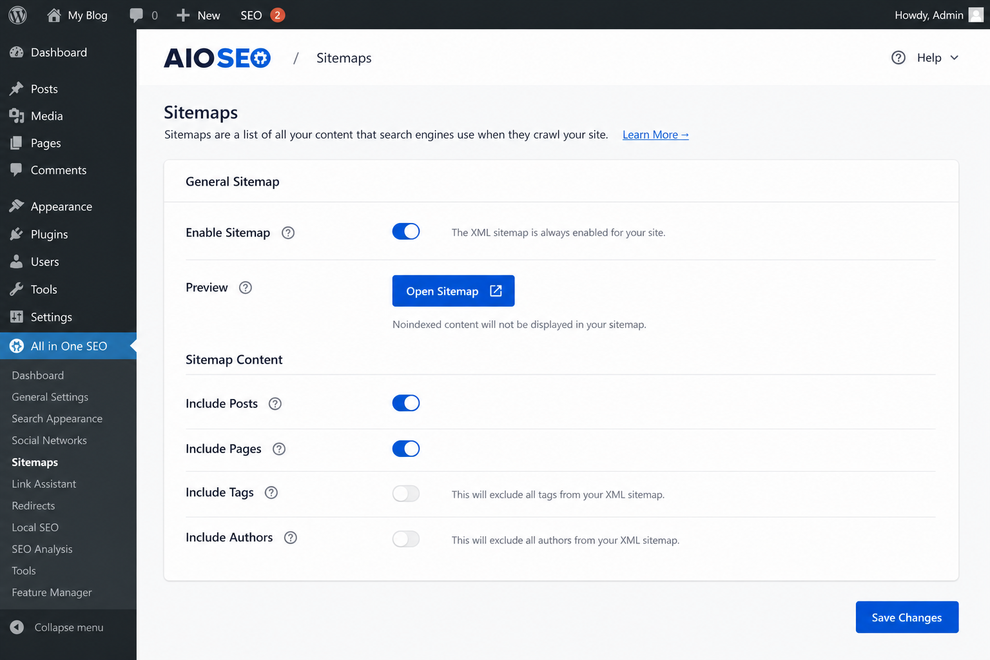The width and height of the screenshot is (990, 660).
Task: Click the Collapse menu arrow icon
Action: 17,627
